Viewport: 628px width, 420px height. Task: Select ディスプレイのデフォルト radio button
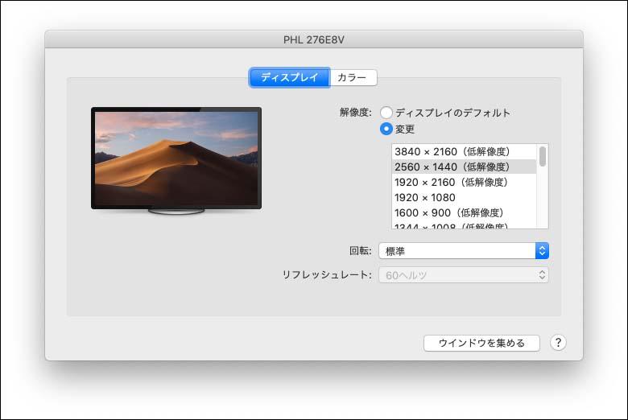tap(386, 113)
